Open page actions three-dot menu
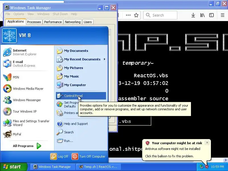 (128, 15)
